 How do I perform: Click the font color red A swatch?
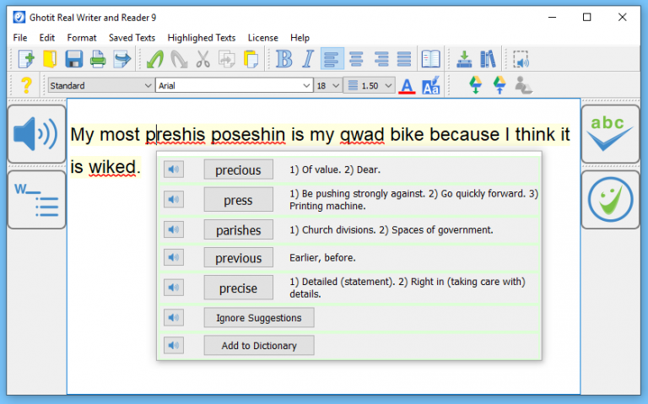tap(407, 85)
